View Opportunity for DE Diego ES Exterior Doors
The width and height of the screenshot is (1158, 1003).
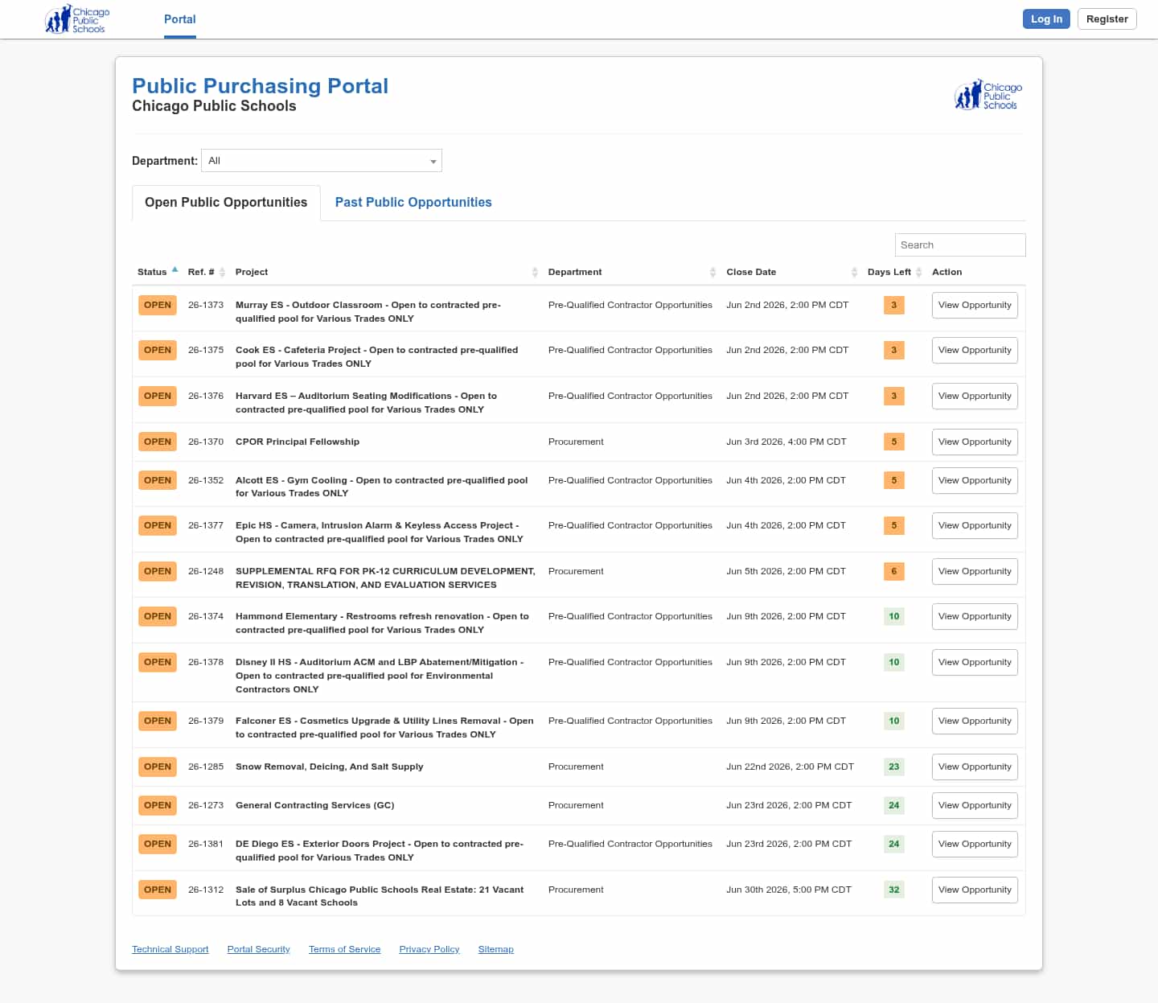point(975,845)
